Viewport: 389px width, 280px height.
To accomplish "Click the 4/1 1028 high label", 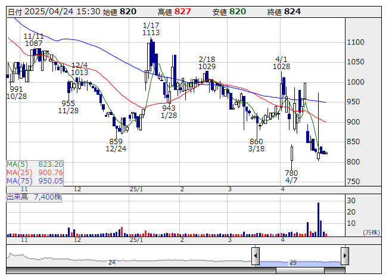I will (281, 63).
